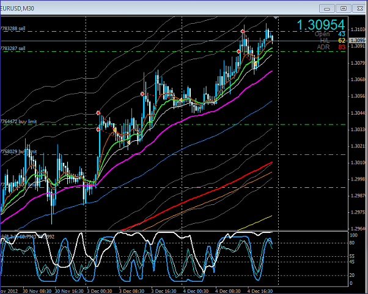
Task: Click the large 1.30954 bid price display
Action: (x=321, y=25)
